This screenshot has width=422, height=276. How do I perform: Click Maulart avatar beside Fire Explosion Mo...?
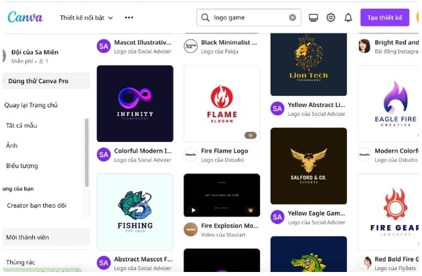pos(190,229)
